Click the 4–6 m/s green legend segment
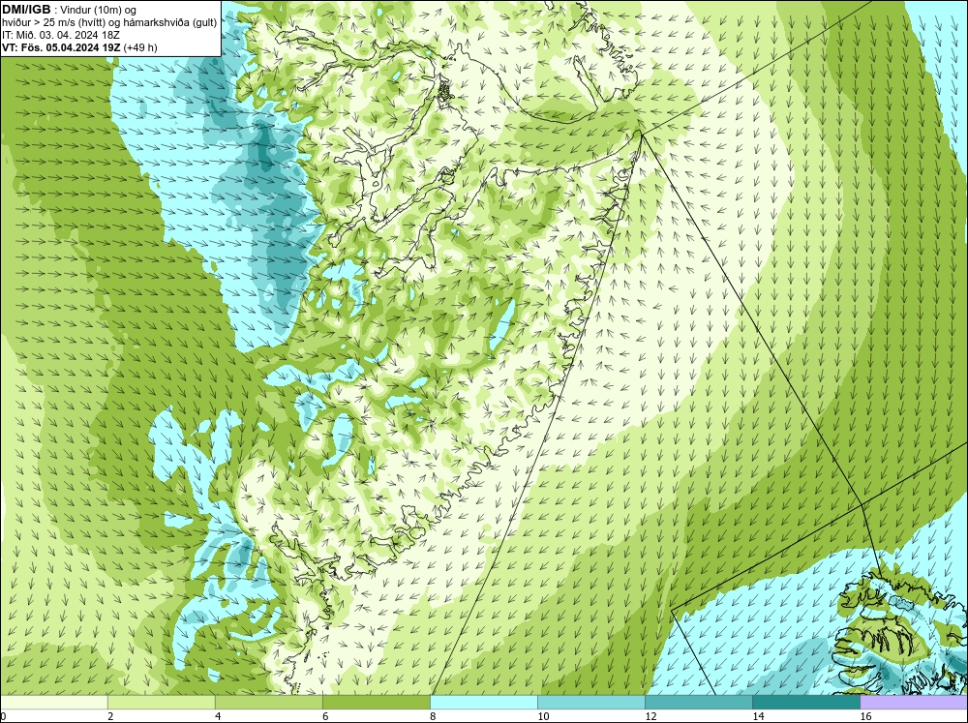The width and height of the screenshot is (968, 723). pyautogui.click(x=268, y=703)
